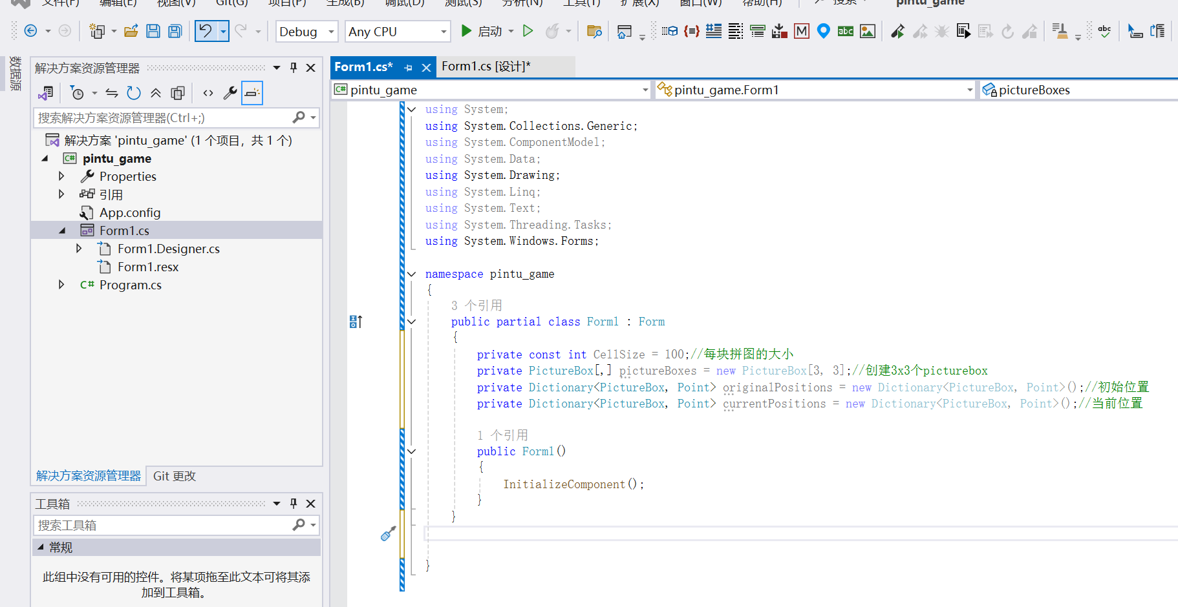The image size is (1178, 607).
Task: Toggle preview selected items in Solution Explorer
Action: [252, 93]
